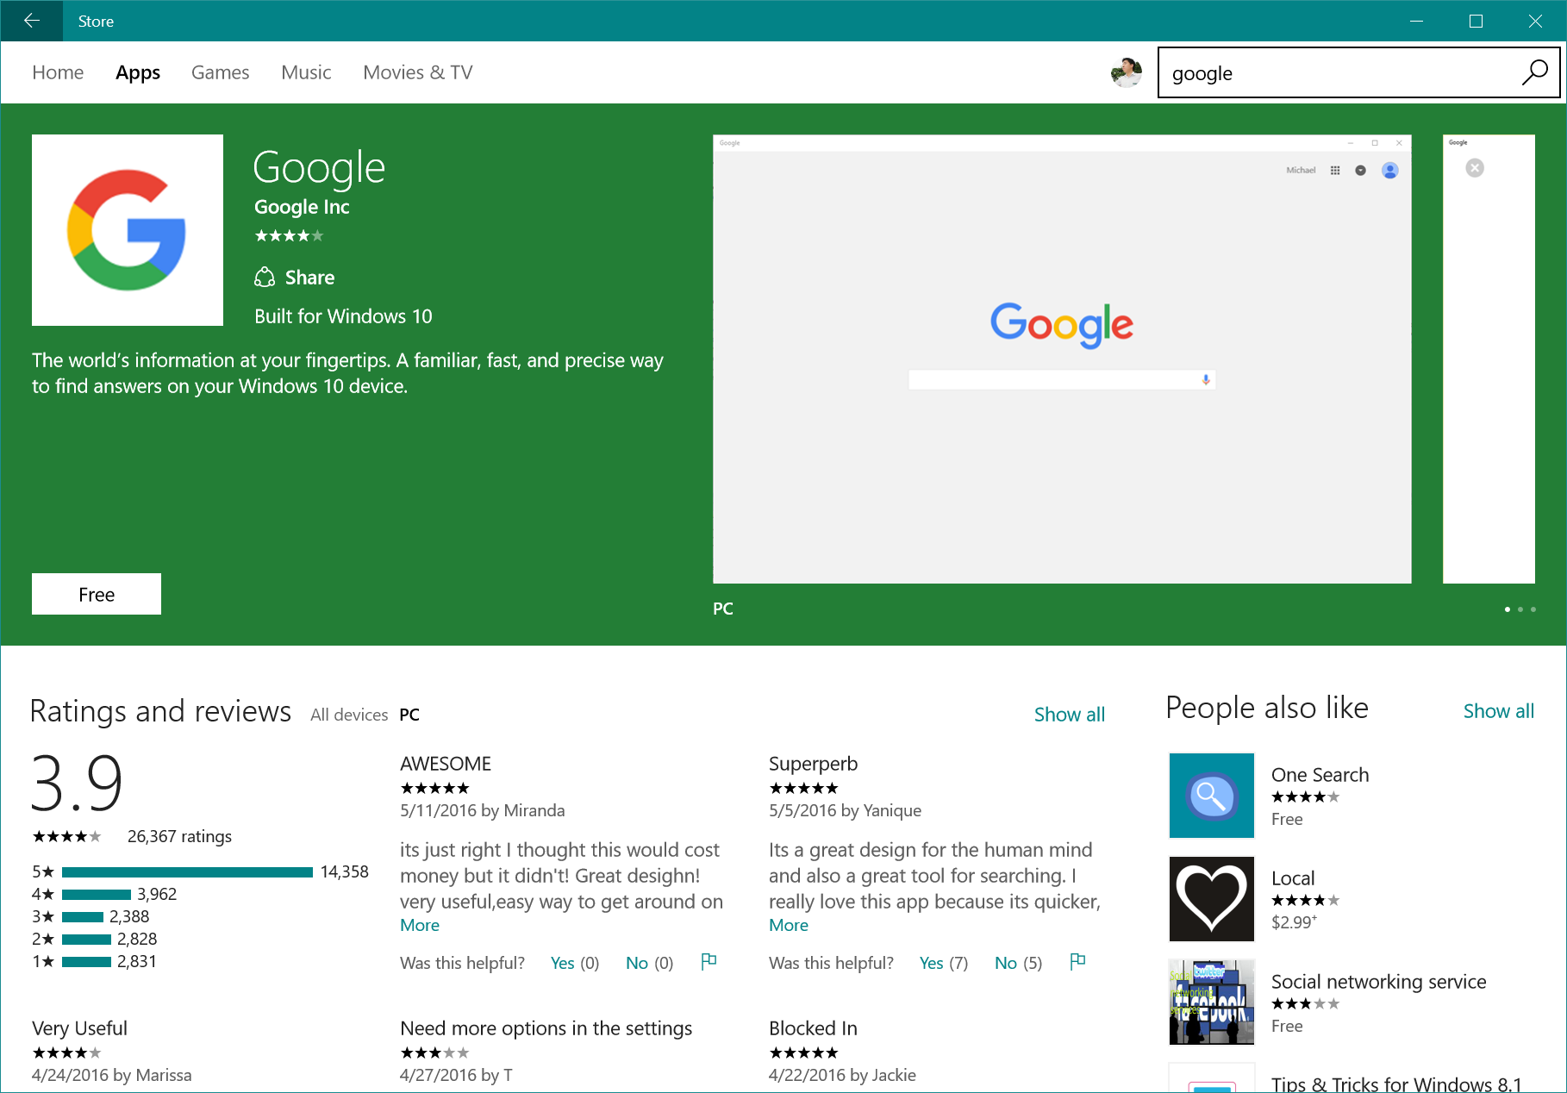Open the Movies & TV tab
The image size is (1567, 1093).
coord(418,72)
